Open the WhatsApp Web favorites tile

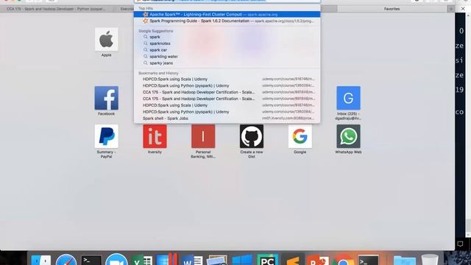coord(348,136)
